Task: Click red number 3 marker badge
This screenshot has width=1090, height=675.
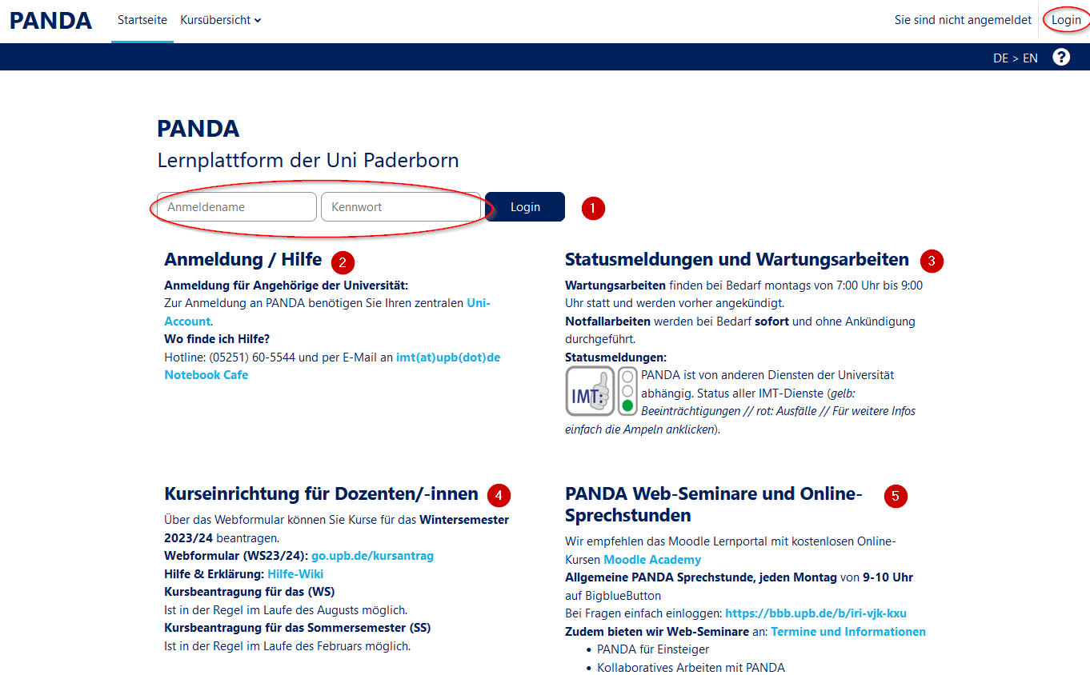Action: [x=932, y=260]
